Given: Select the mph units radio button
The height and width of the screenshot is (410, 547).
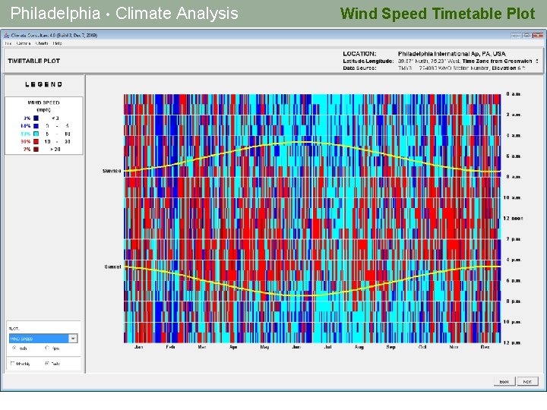Looking at the screenshot, I should (14, 348).
